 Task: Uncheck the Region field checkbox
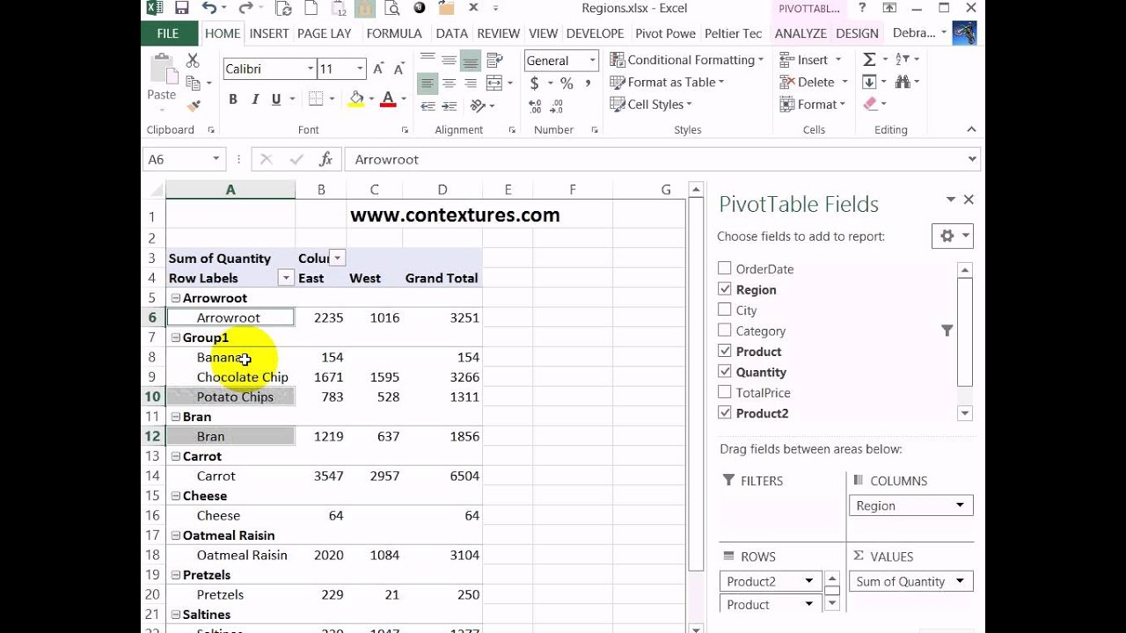tap(725, 289)
